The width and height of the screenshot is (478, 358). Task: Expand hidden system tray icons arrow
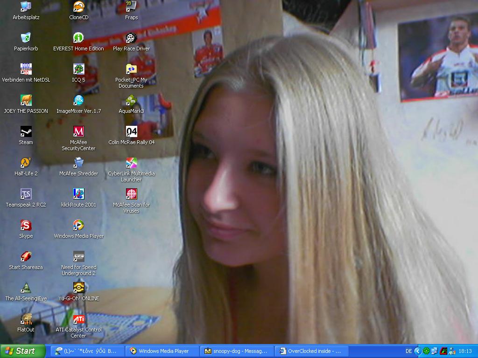[418, 351]
